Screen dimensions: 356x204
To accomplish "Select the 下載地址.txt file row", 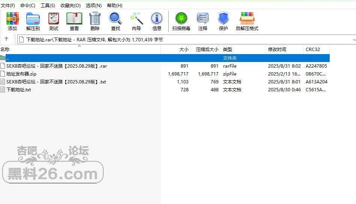I will coord(19,90).
